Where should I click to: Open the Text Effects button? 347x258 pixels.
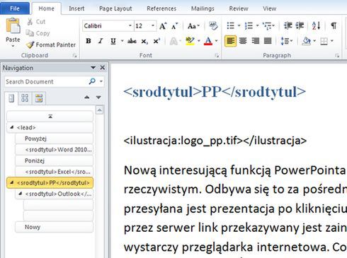pyautogui.click(x=173, y=42)
